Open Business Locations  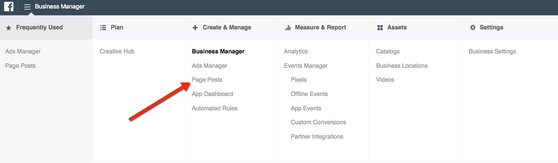(x=402, y=66)
